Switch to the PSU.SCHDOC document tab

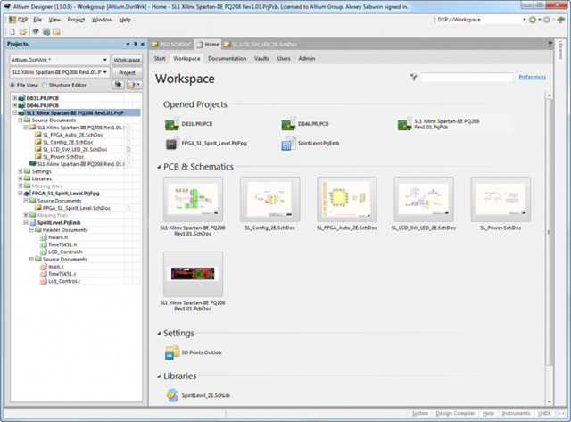click(x=171, y=44)
